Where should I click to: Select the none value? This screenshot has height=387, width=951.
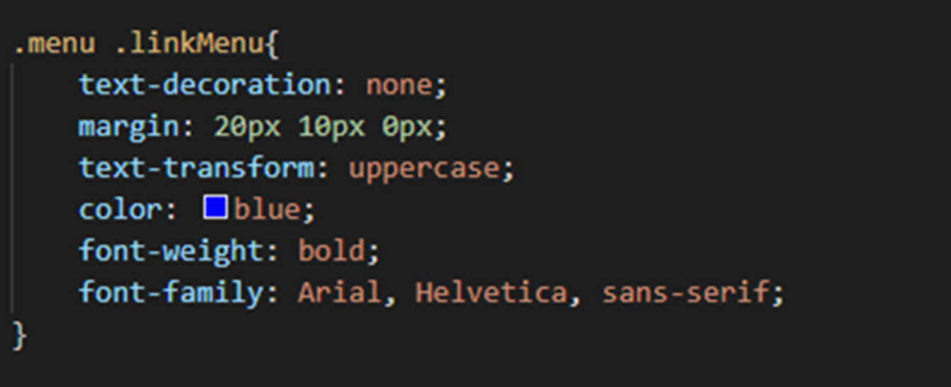[x=399, y=86]
